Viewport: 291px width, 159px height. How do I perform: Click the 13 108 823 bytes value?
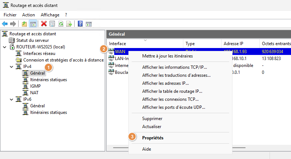pos(271,59)
